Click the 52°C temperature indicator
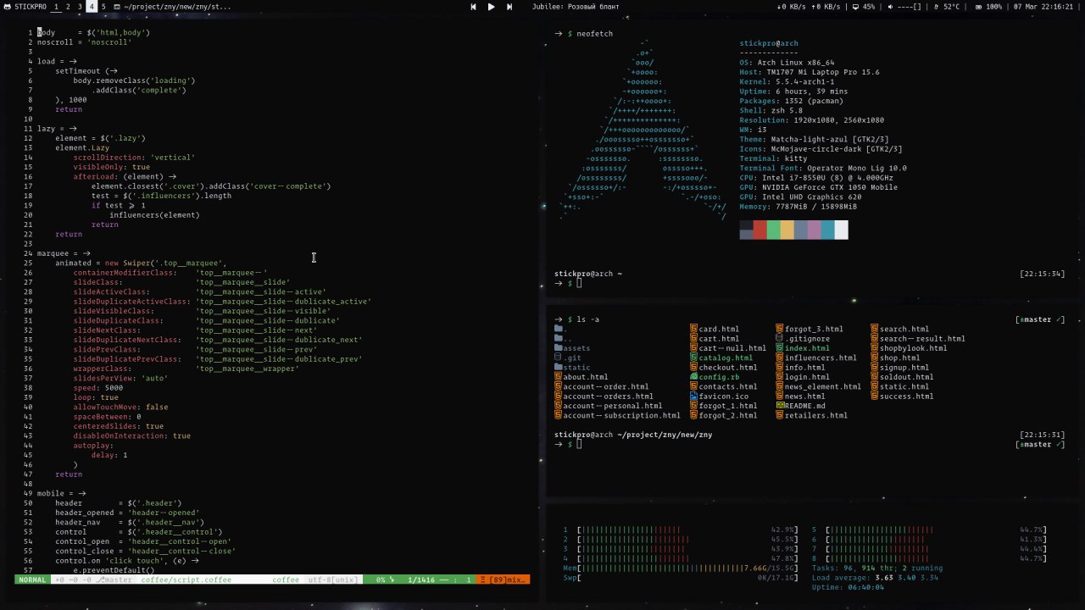 pos(947,7)
